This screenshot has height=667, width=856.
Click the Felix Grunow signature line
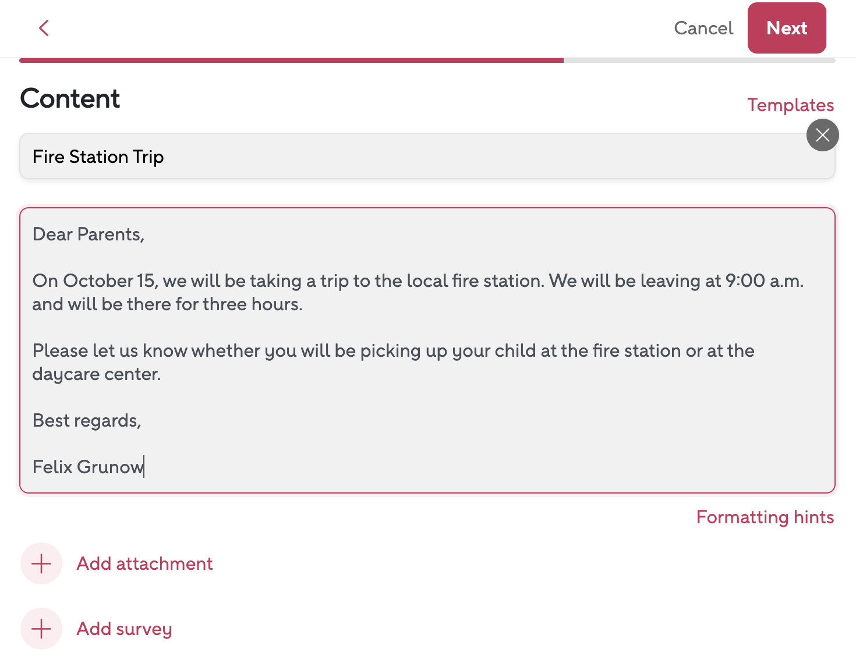(87, 467)
